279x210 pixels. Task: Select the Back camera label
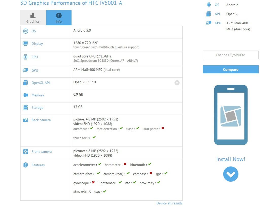point(41,120)
